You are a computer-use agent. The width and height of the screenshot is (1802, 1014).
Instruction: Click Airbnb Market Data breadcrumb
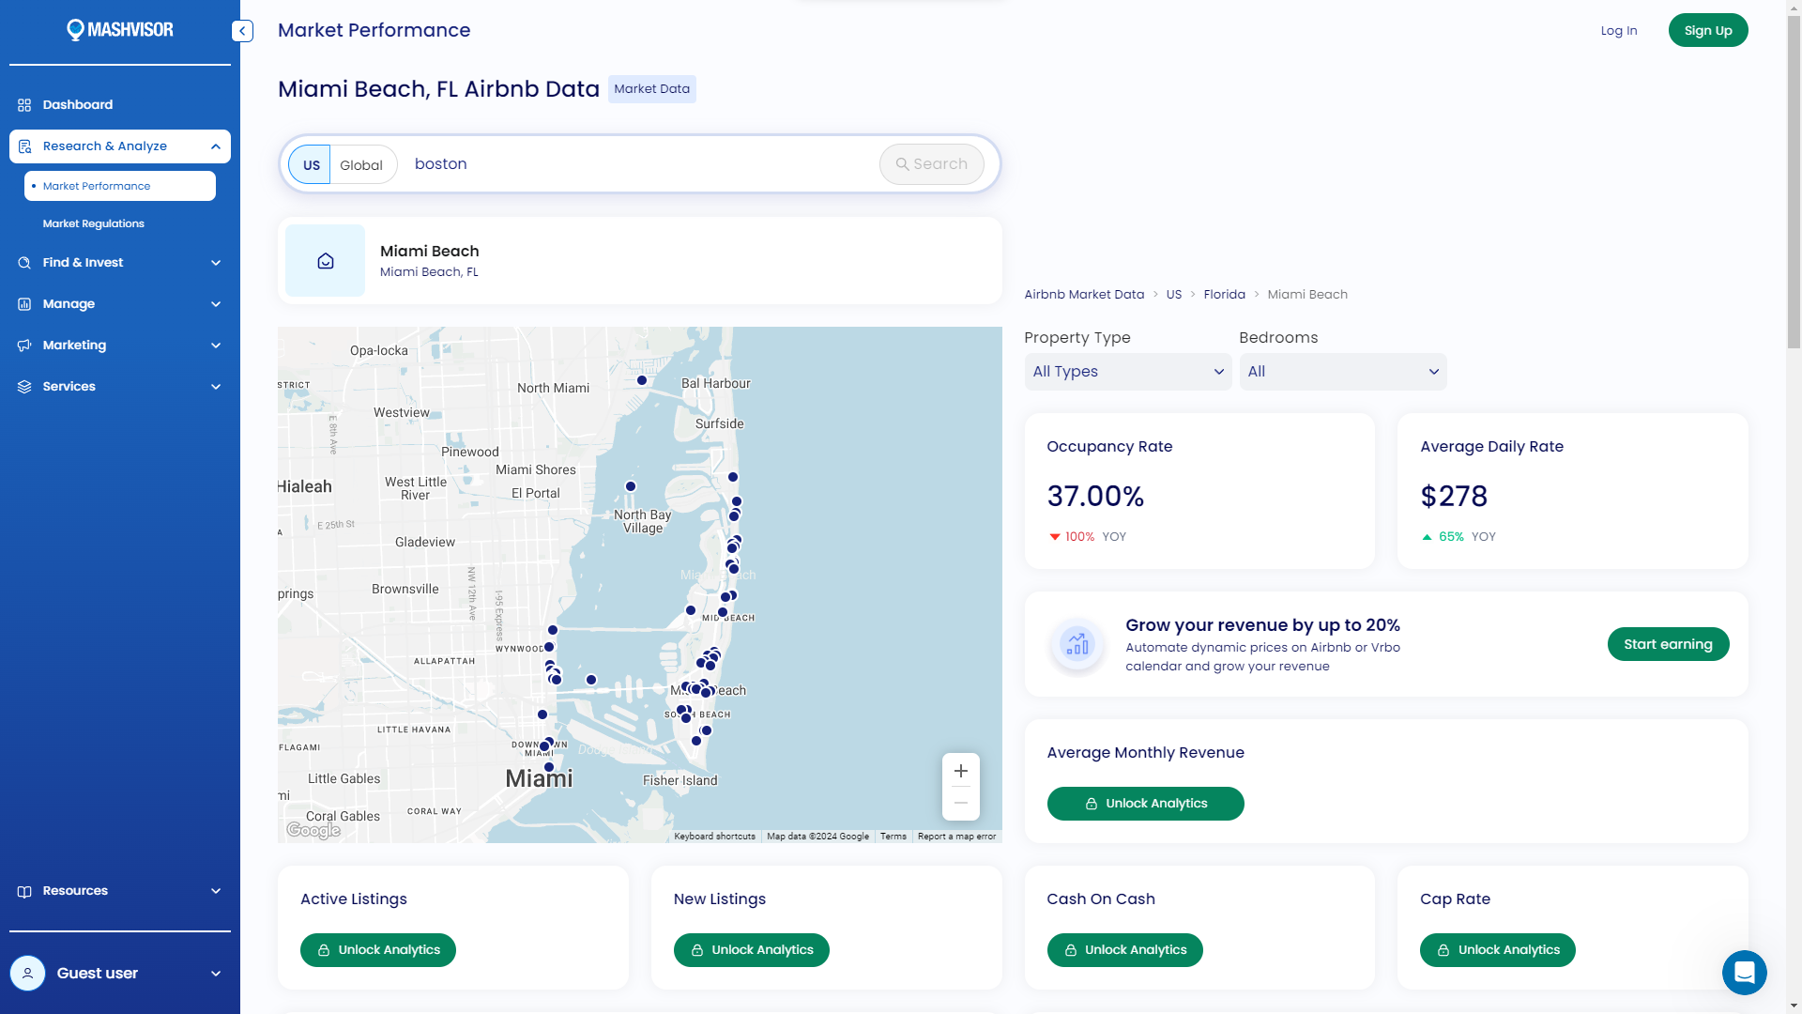point(1084,295)
